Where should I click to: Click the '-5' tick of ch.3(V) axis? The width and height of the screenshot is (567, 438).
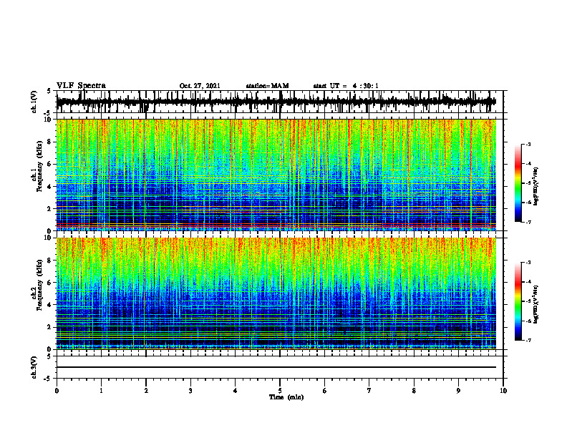tap(49, 379)
